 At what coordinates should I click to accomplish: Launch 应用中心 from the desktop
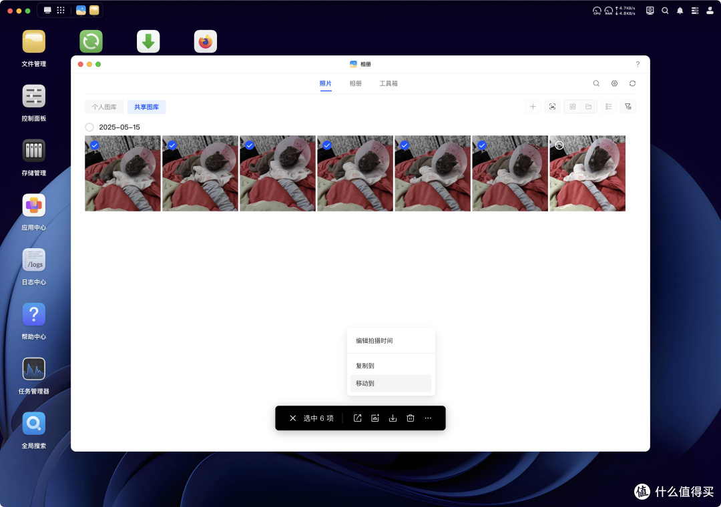point(33,205)
